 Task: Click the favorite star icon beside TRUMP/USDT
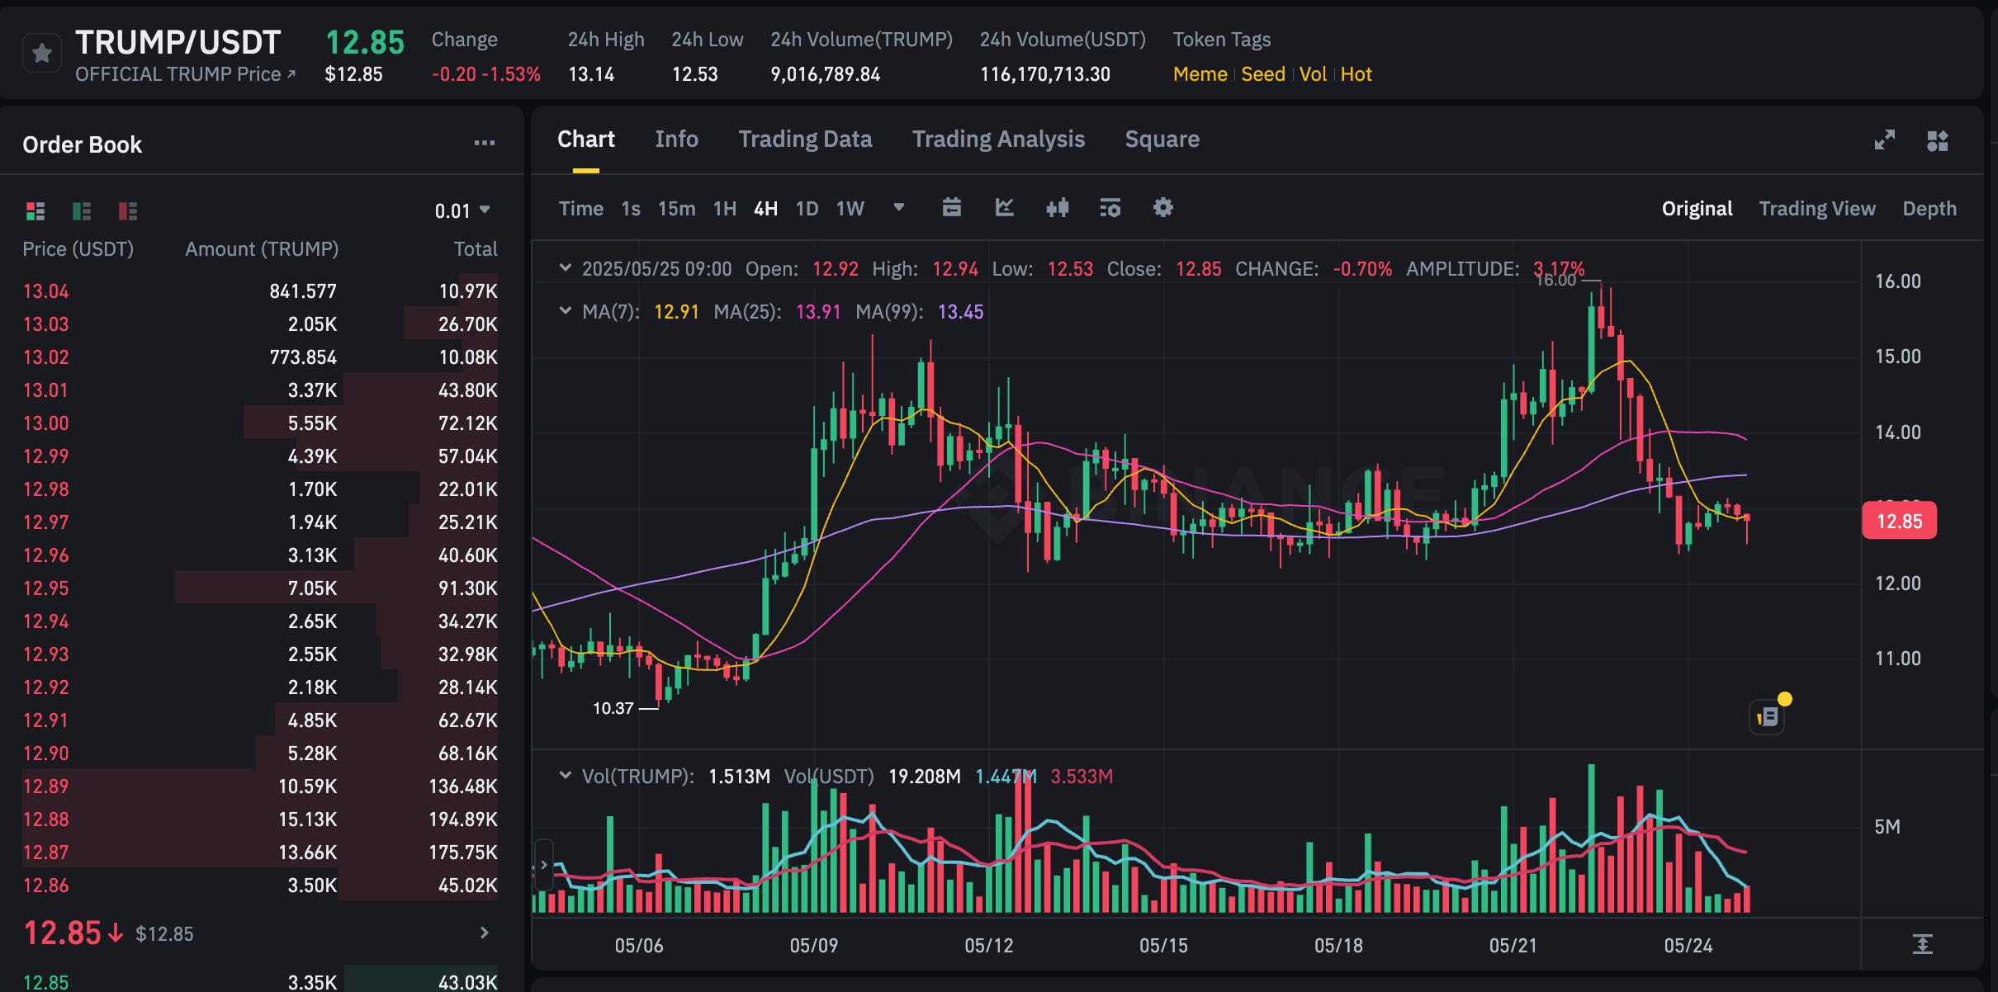click(42, 54)
